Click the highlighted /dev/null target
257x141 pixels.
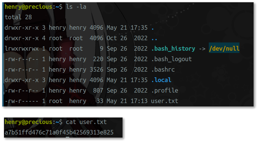tap(224, 49)
